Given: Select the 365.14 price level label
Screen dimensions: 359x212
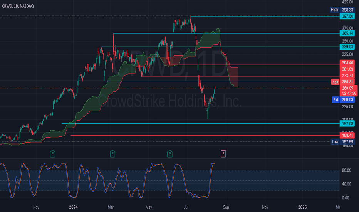Looking at the screenshot, I should point(347,33).
